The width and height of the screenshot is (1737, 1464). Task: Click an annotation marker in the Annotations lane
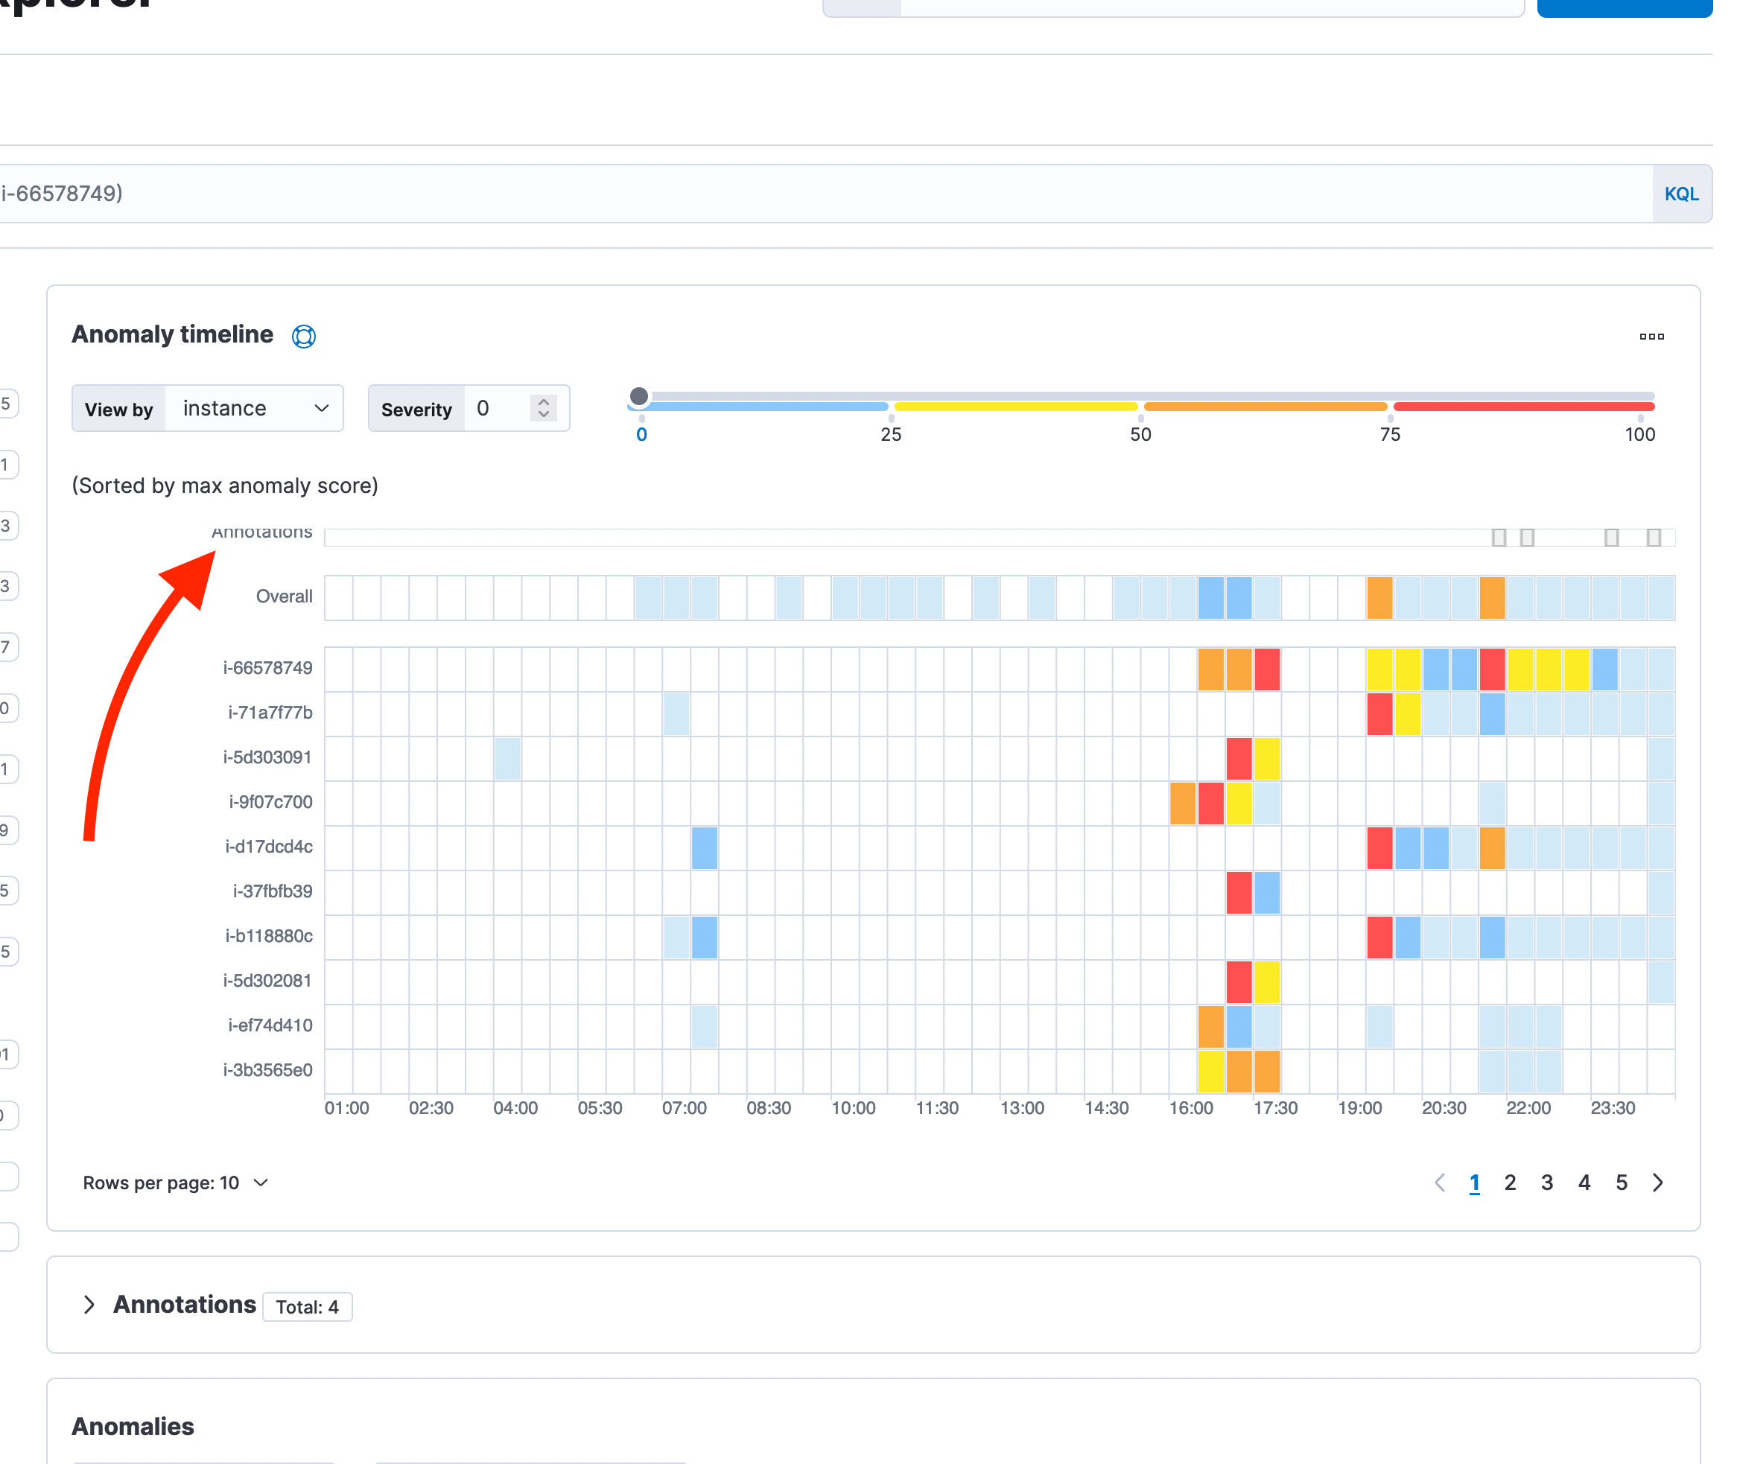[1498, 538]
